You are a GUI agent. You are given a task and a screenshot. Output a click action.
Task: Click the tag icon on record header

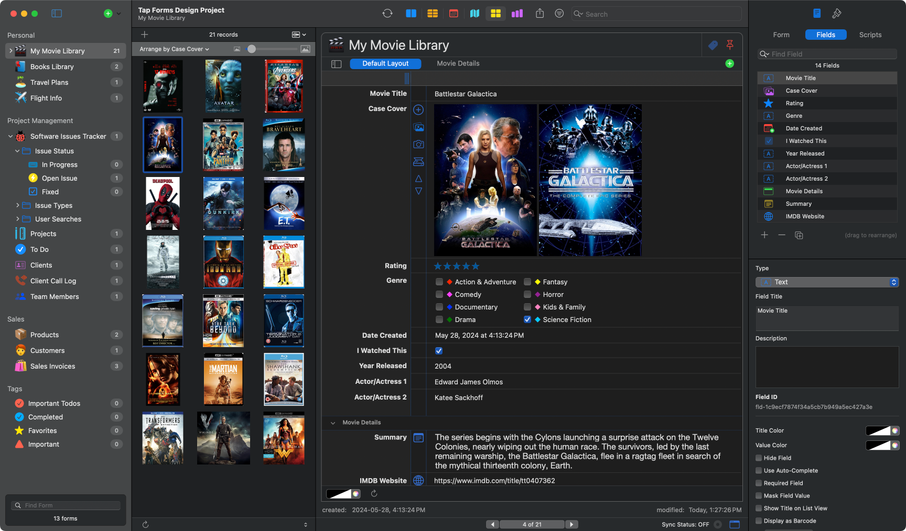(713, 45)
